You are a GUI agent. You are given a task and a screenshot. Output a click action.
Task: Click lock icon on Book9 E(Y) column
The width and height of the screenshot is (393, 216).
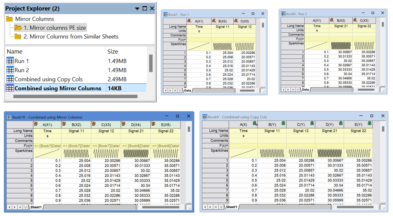click(370, 123)
